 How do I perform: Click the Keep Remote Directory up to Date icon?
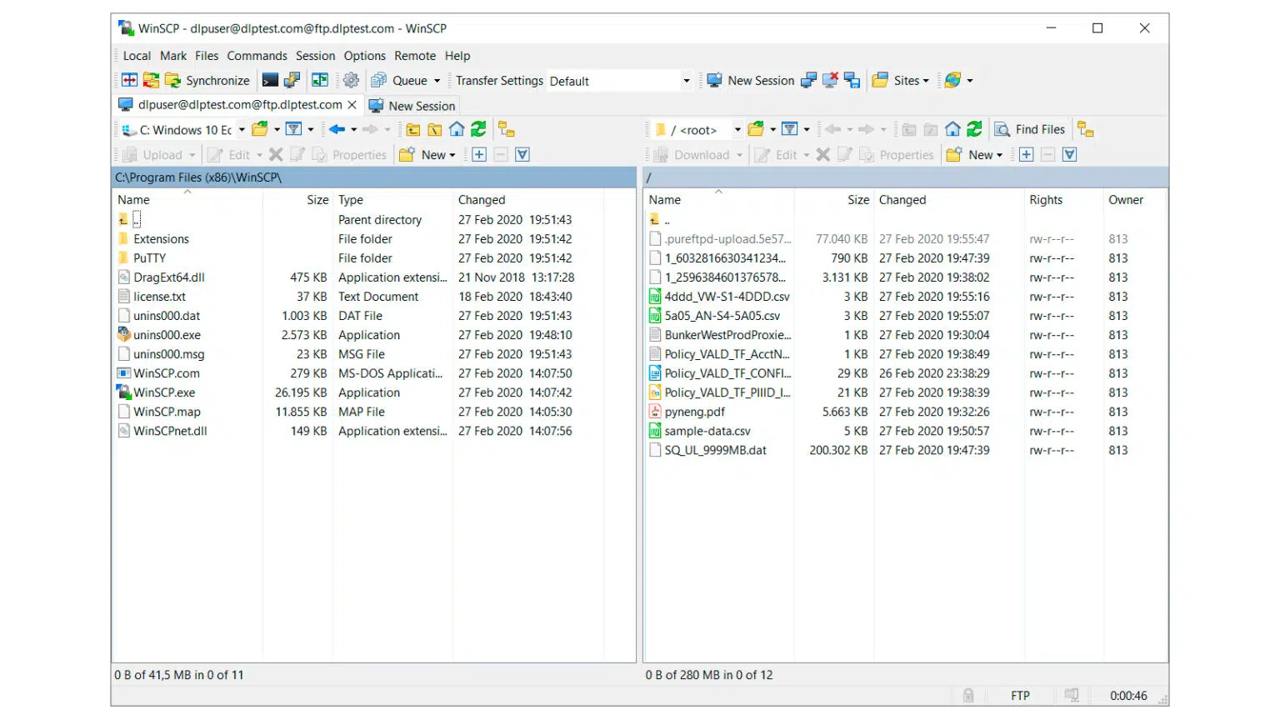151,81
